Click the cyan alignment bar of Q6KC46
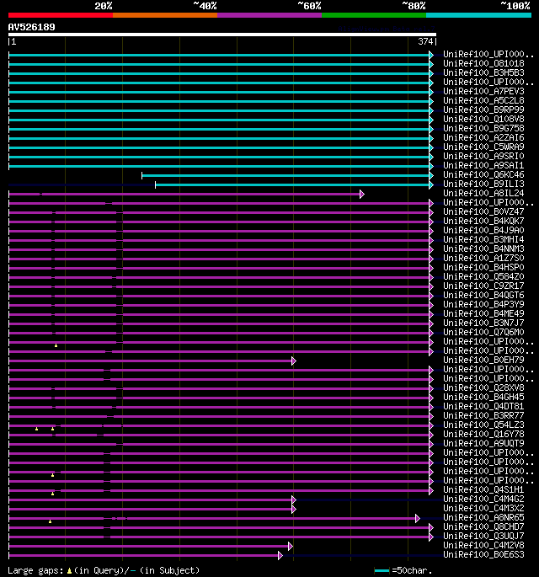This screenshot has height=577, width=539. coord(286,175)
